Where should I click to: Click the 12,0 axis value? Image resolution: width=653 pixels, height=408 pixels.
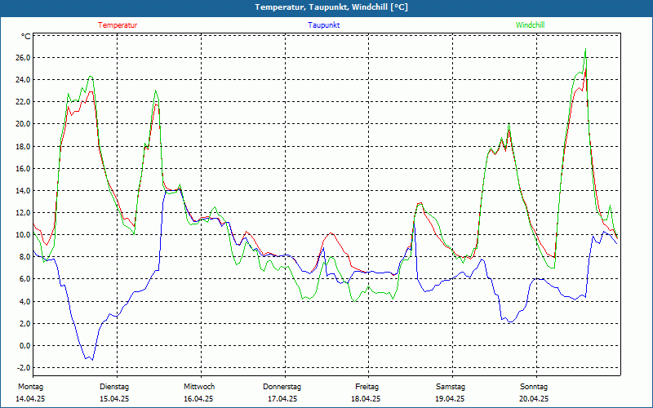[x=23, y=212]
